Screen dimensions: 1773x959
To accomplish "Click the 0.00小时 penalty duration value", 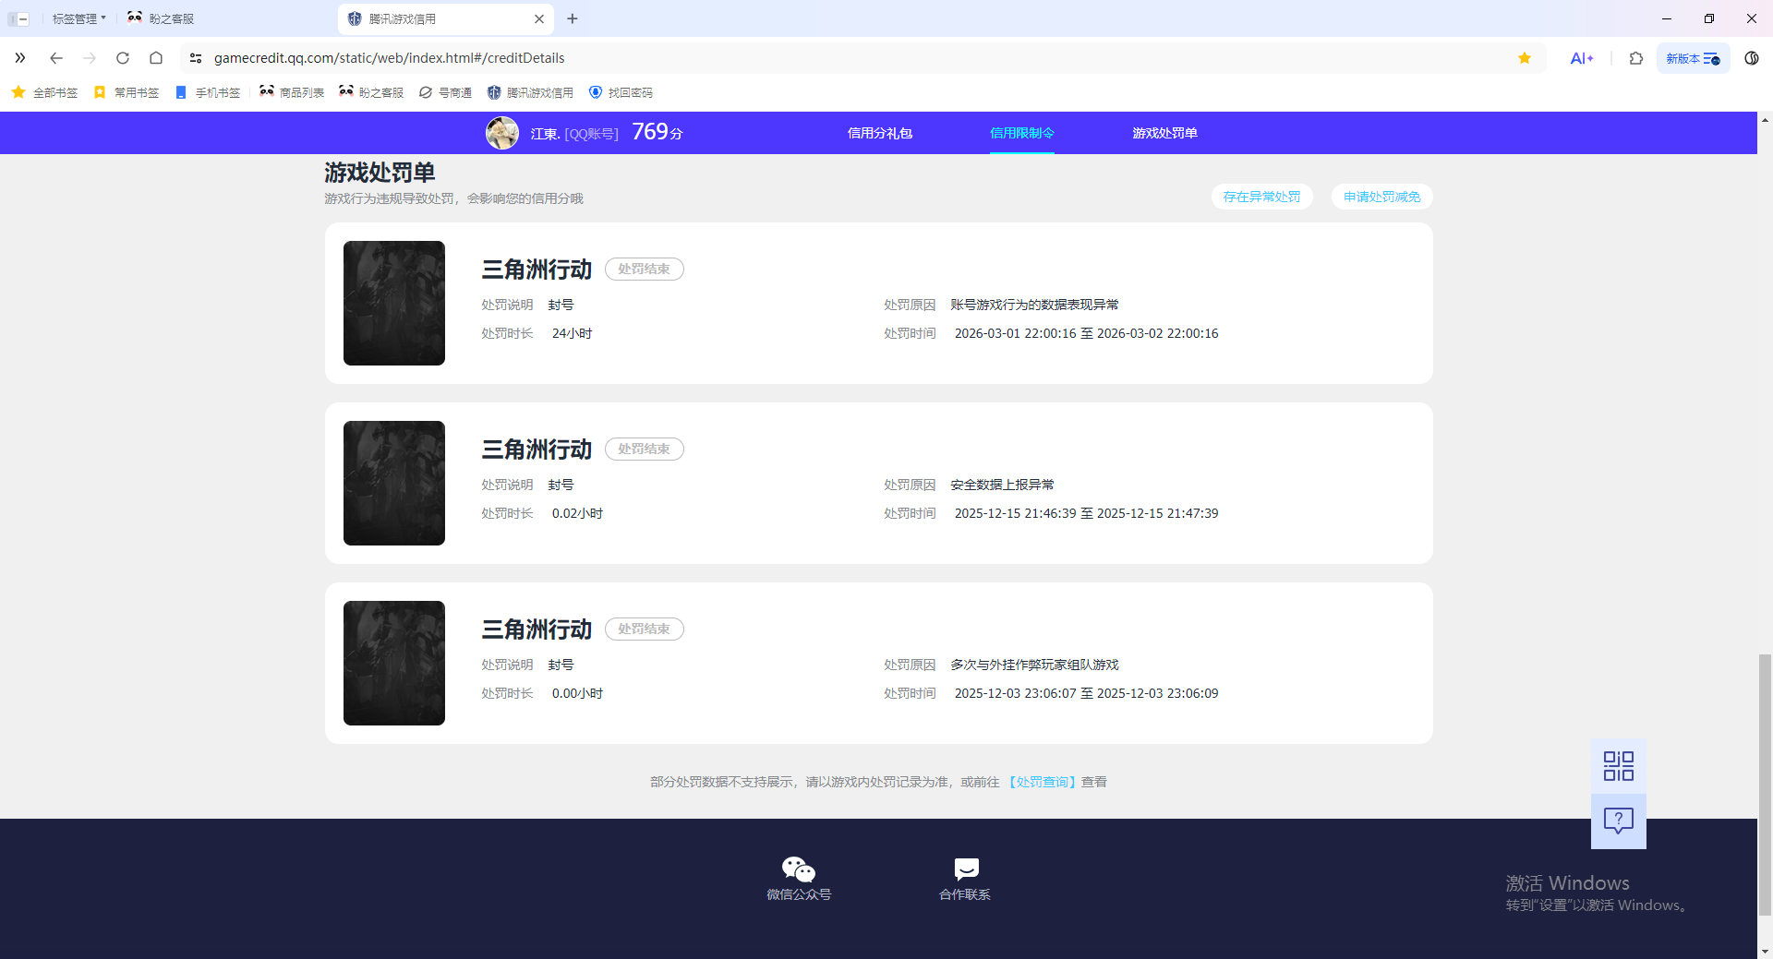I will (578, 693).
